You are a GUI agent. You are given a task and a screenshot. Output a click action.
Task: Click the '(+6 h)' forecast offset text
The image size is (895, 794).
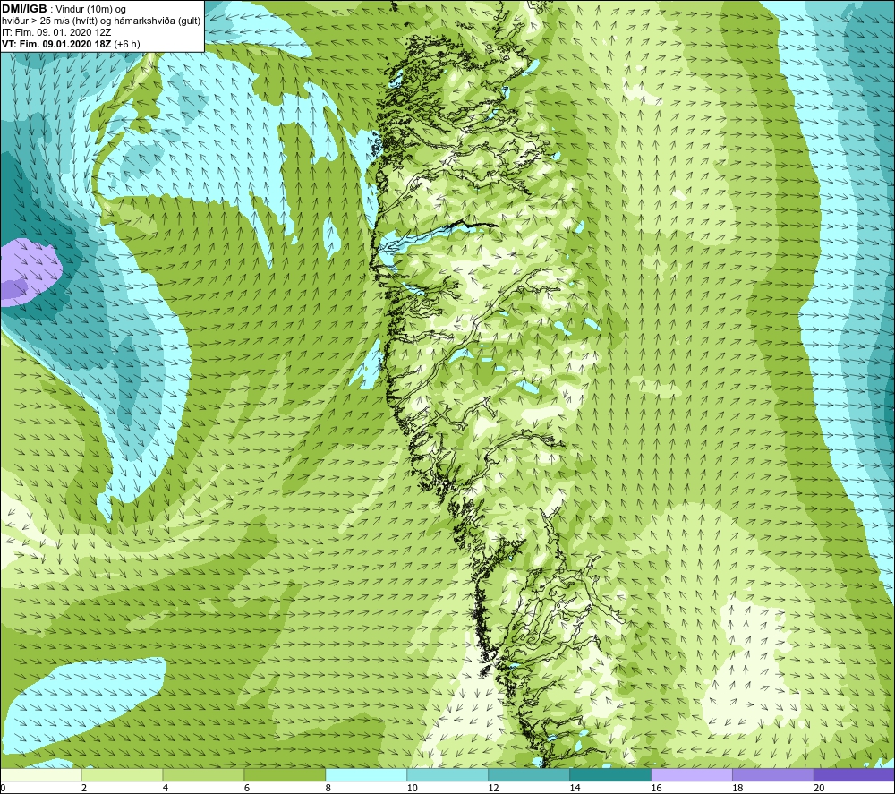(127, 44)
